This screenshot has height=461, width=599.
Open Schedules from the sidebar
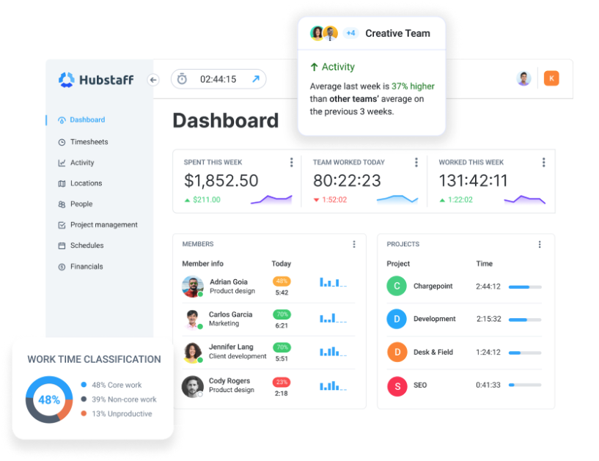click(x=87, y=246)
